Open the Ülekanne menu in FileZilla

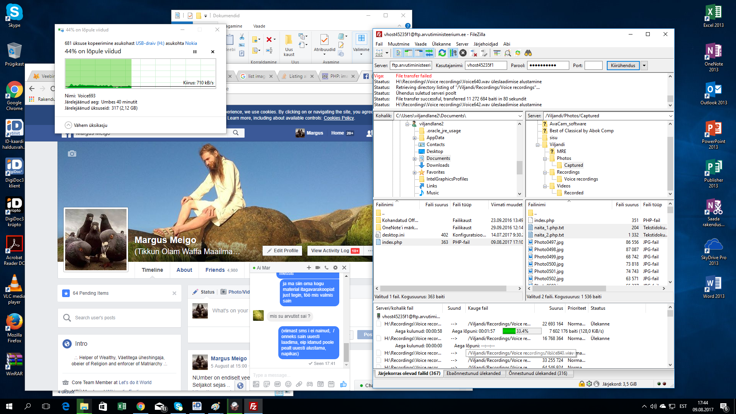pyautogui.click(x=441, y=44)
